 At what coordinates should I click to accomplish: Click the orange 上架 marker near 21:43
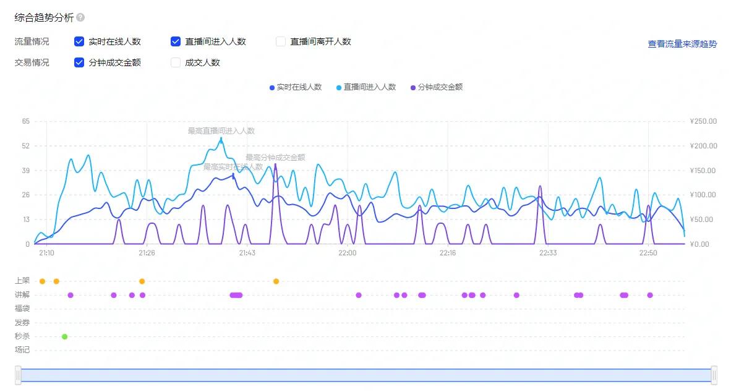coord(276,281)
